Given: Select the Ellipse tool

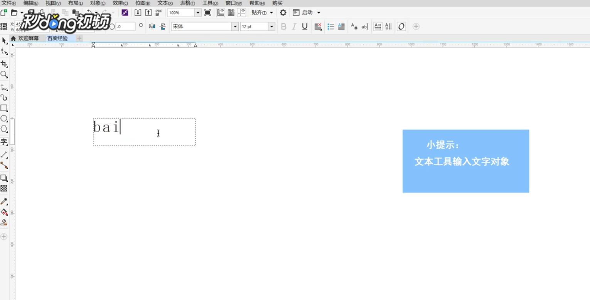Looking at the screenshot, I should point(4,119).
